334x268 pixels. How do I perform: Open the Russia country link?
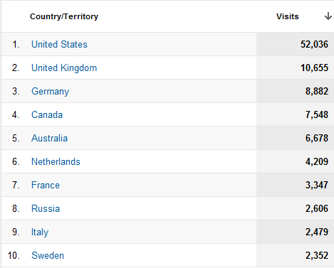coord(46,208)
